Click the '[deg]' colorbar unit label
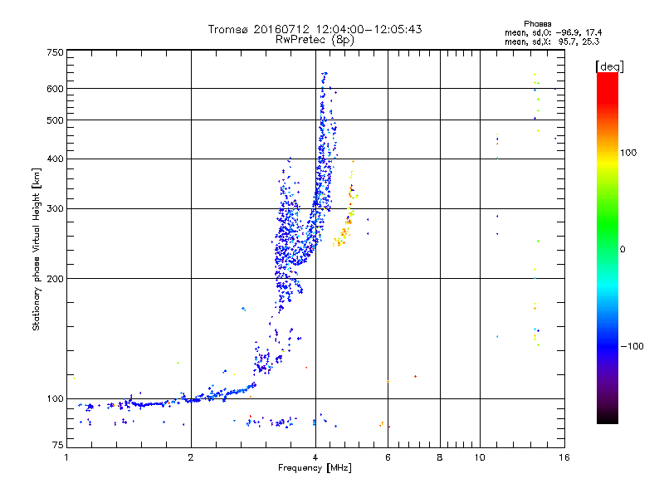Screen dimensions: 664x498 609,66
